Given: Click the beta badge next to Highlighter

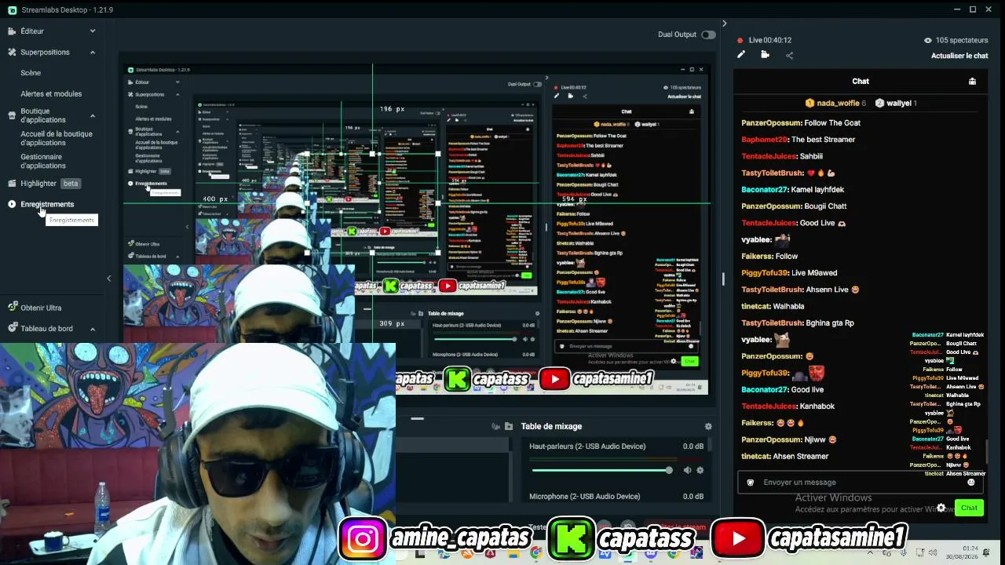Looking at the screenshot, I should pyautogui.click(x=71, y=184).
